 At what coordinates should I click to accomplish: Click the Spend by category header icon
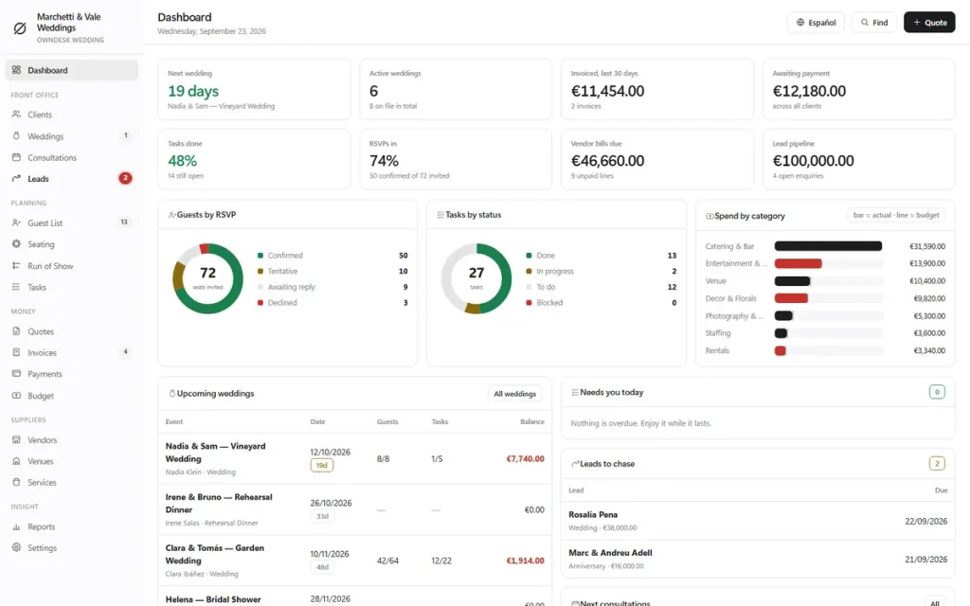click(x=710, y=216)
